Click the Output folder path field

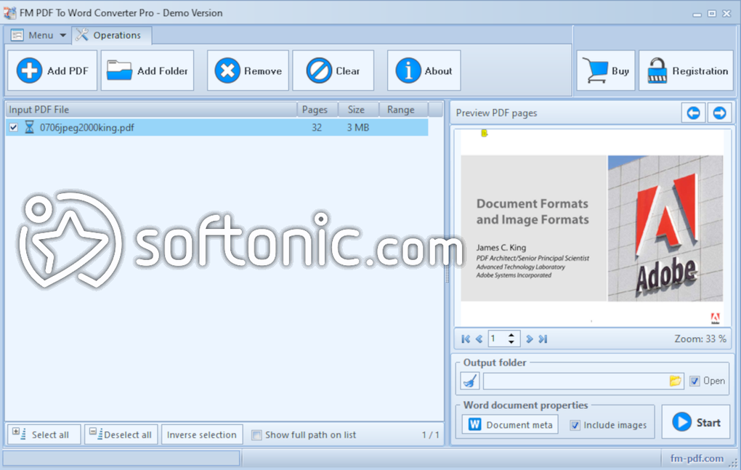tap(575, 381)
